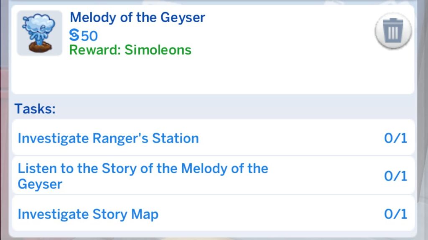Click the Simoleon currency symbol
Screen dimensions: 428x240
[74, 36]
